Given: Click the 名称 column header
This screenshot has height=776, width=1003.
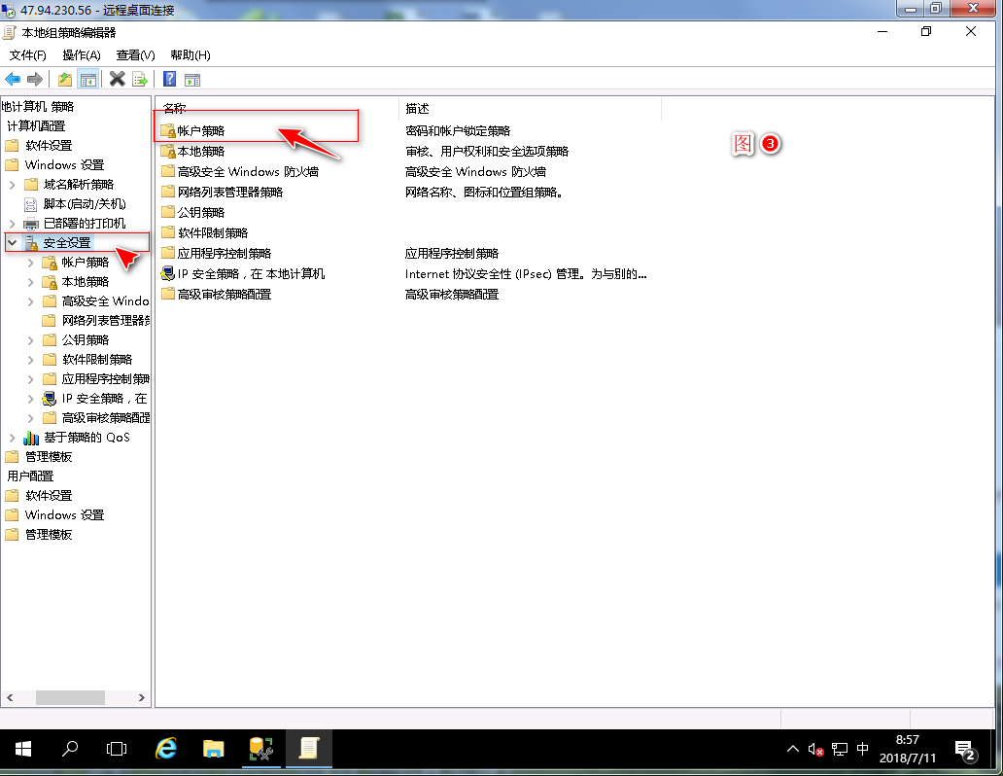Looking at the screenshot, I should point(175,108).
